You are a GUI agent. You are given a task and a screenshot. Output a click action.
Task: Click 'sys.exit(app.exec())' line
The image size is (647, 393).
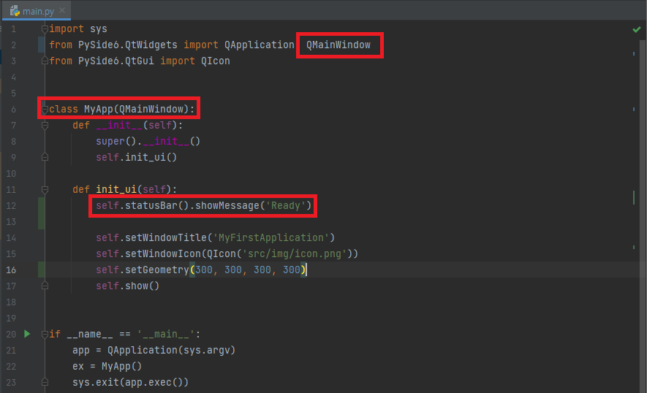130,383
